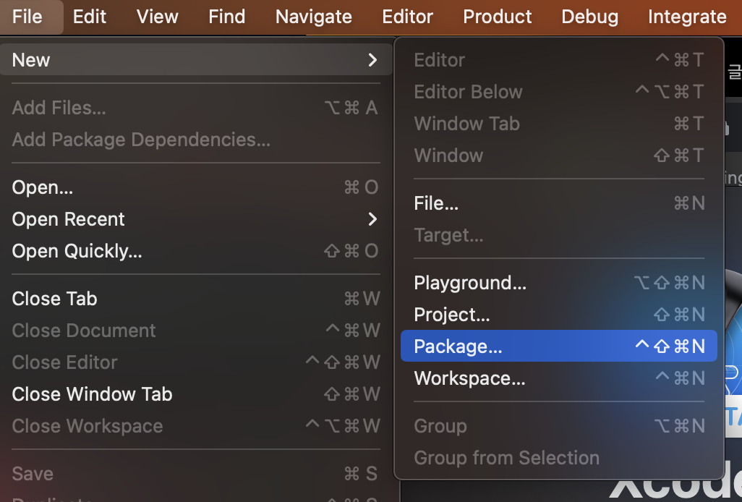Select New File… menu entry
This screenshot has width=742, height=502.
coord(436,203)
